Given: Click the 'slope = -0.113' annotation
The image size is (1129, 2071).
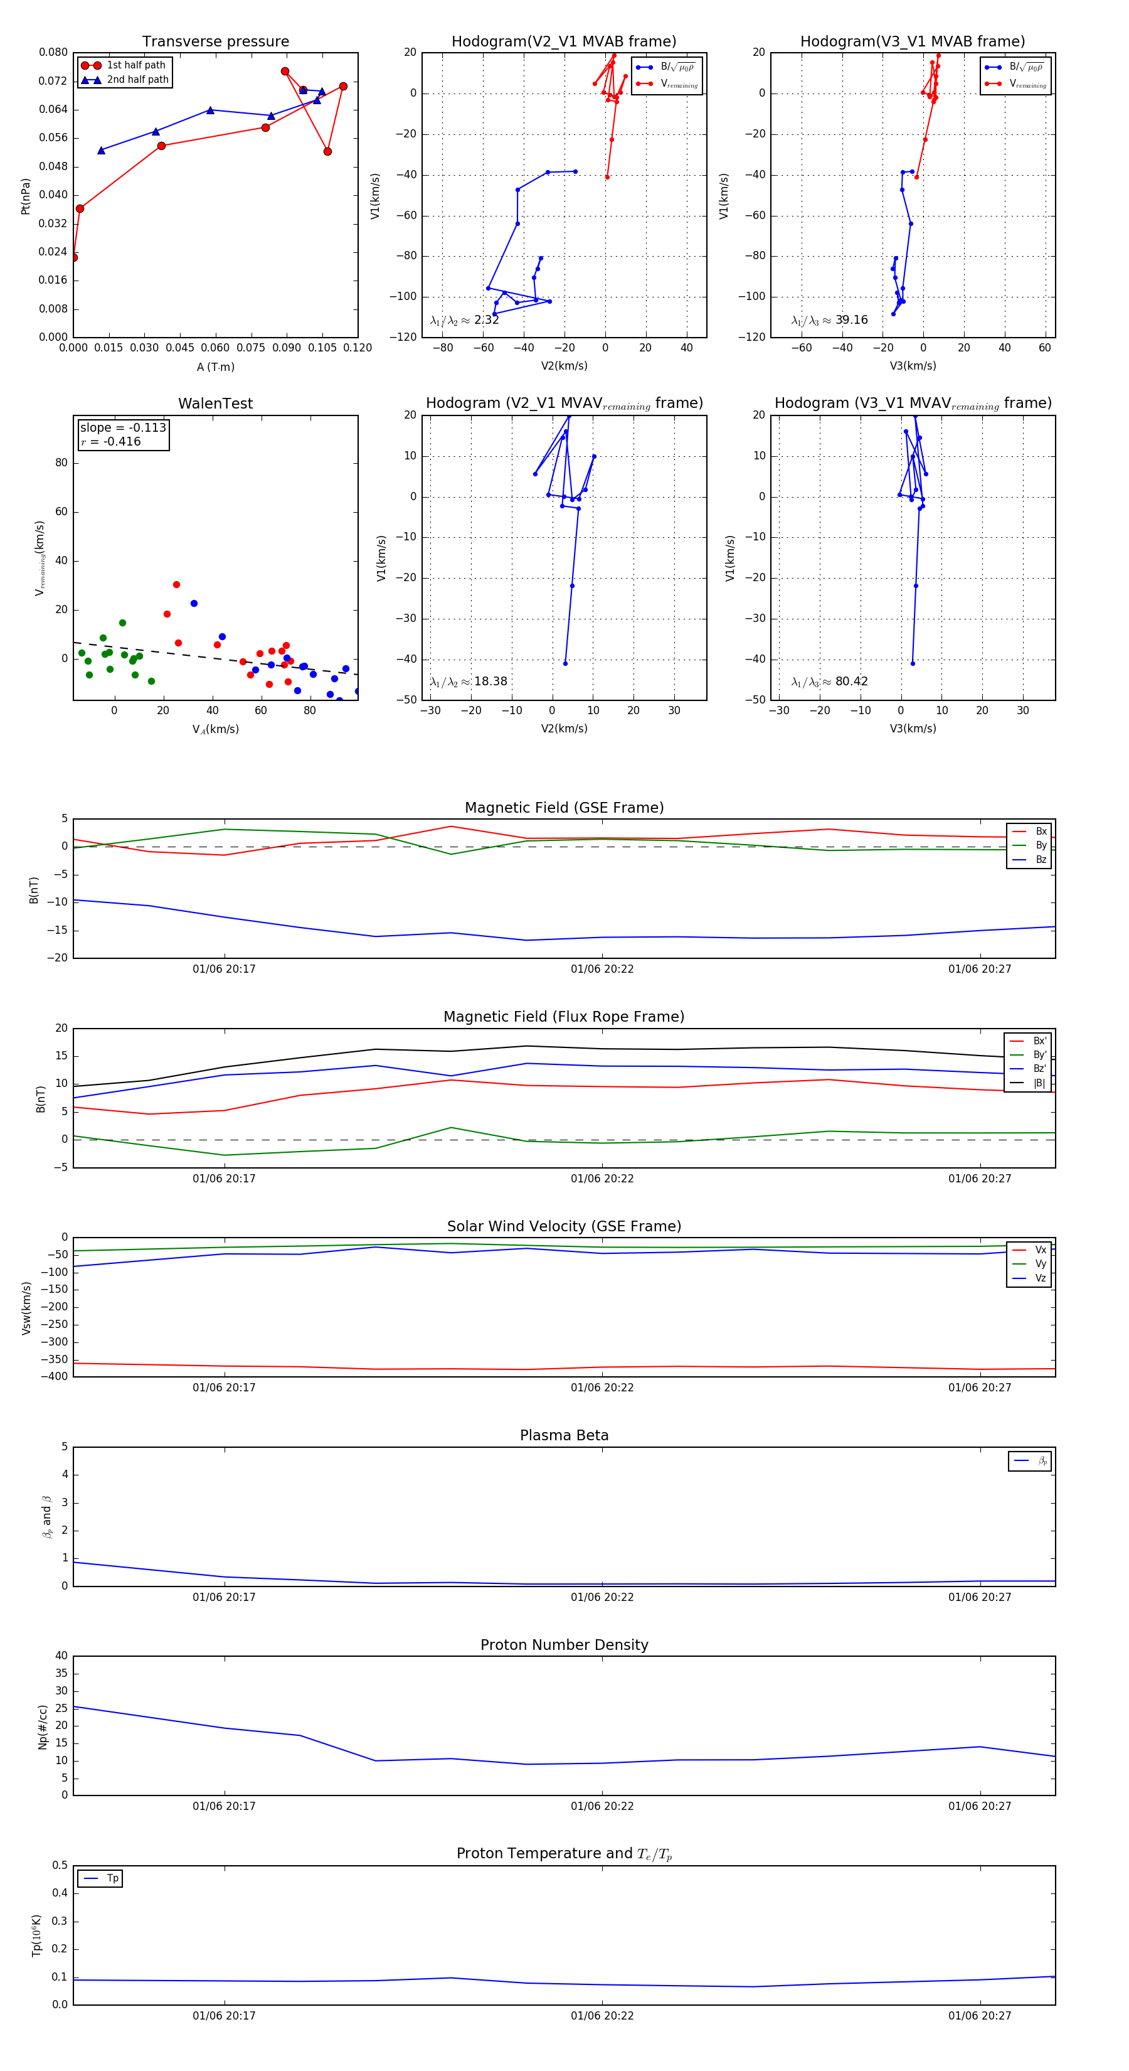Looking at the screenshot, I should point(123,428).
